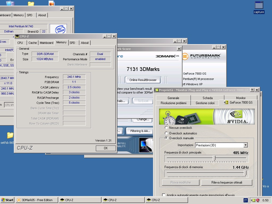
Task: Open the Cache tab in CPU-Z
Action: click(33, 43)
